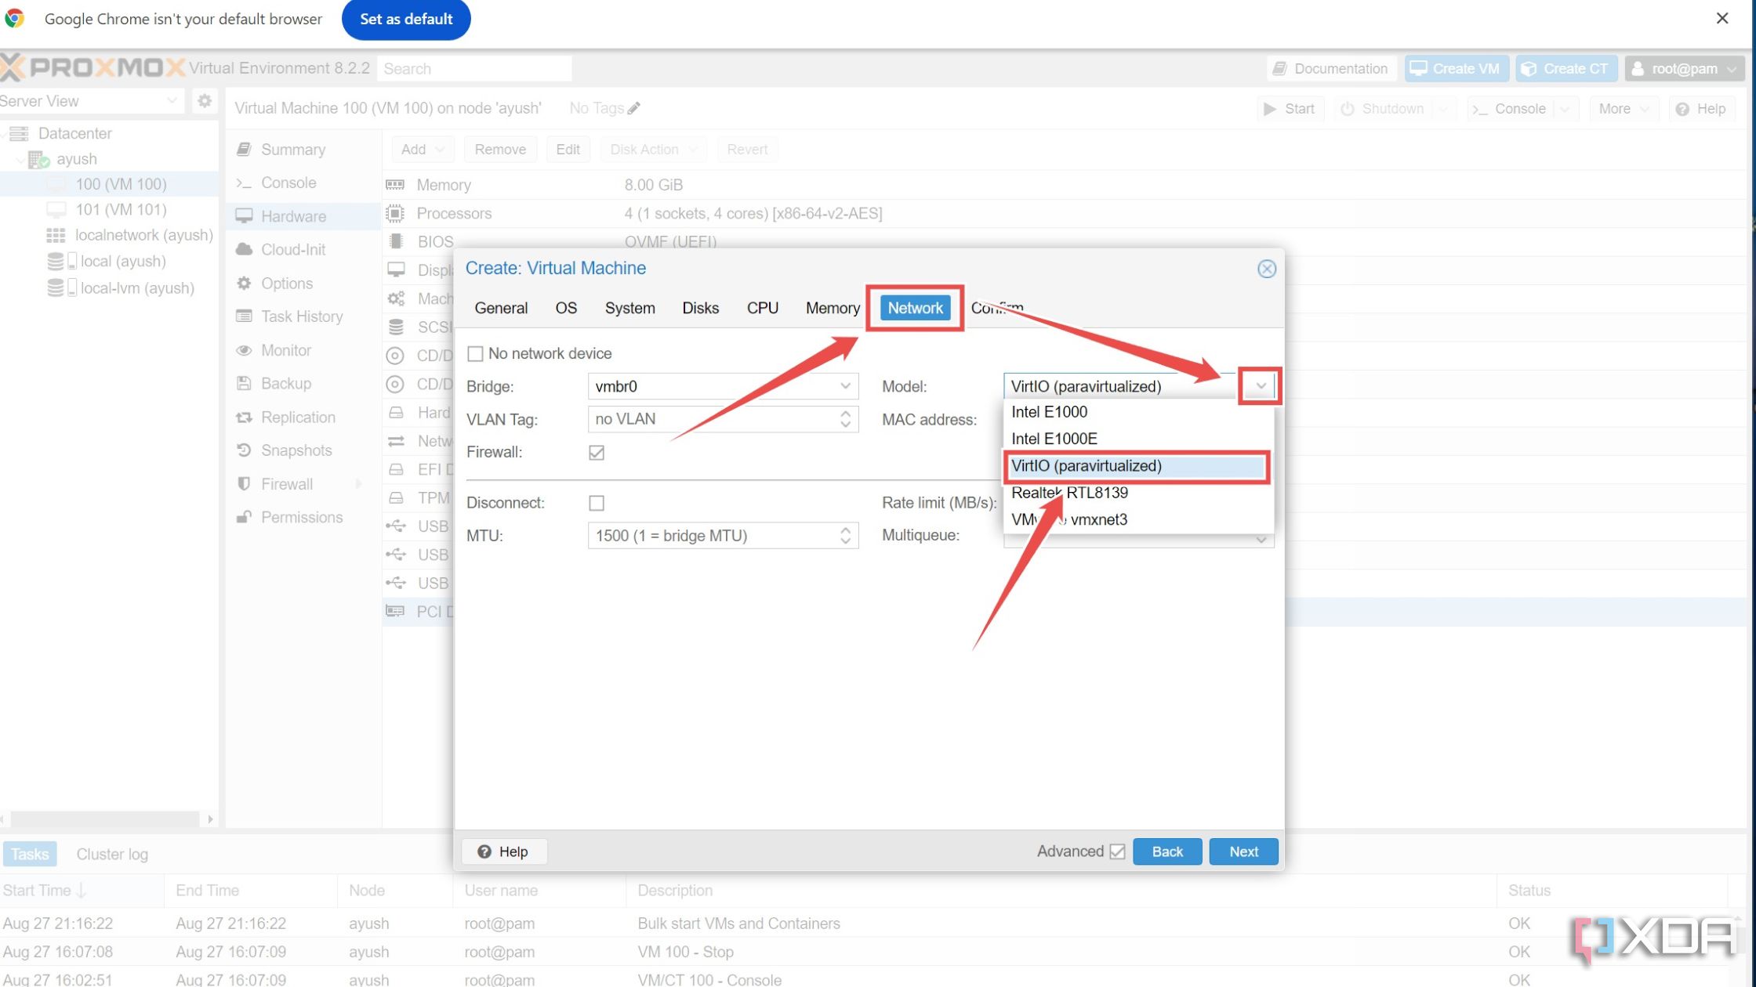Click the Next button
This screenshot has width=1756, height=987.
(1243, 851)
